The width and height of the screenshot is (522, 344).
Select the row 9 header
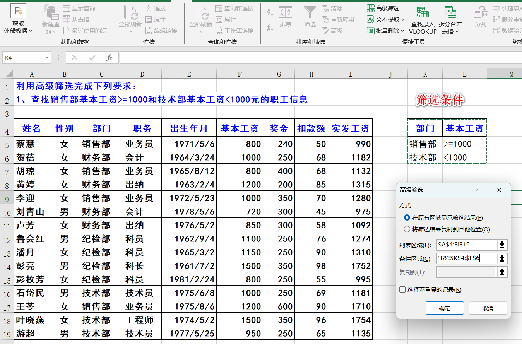tap(7, 198)
